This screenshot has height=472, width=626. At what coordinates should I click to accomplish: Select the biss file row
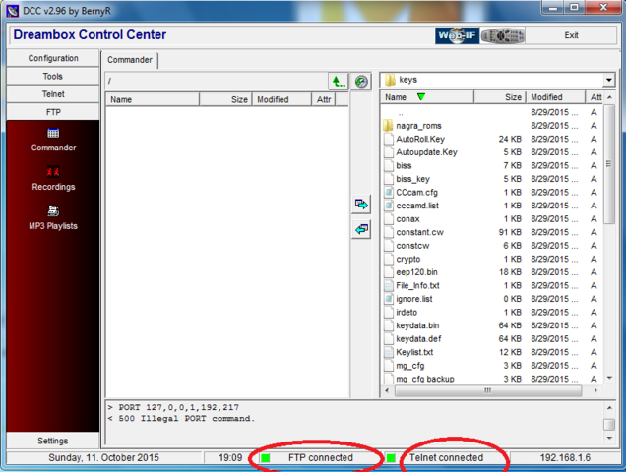point(492,165)
